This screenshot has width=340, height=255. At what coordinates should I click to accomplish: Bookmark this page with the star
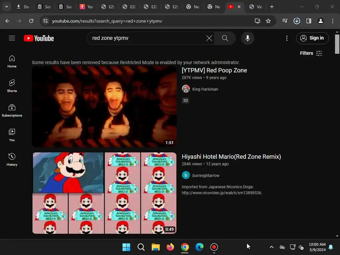(x=268, y=21)
